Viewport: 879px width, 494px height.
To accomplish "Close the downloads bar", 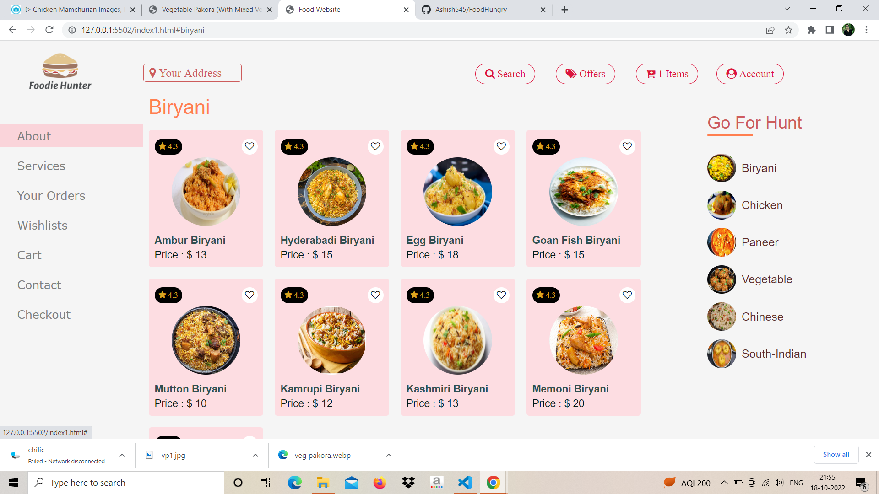I will (x=868, y=455).
